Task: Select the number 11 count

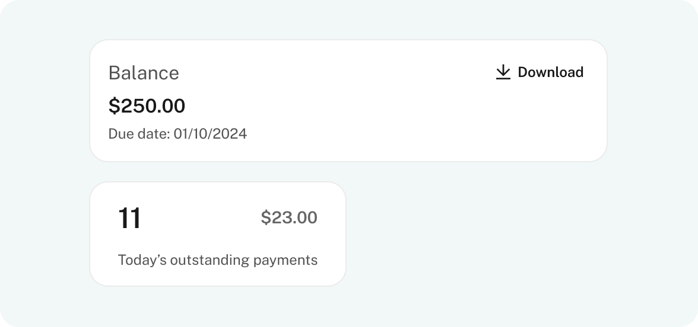Action: tap(129, 218)
